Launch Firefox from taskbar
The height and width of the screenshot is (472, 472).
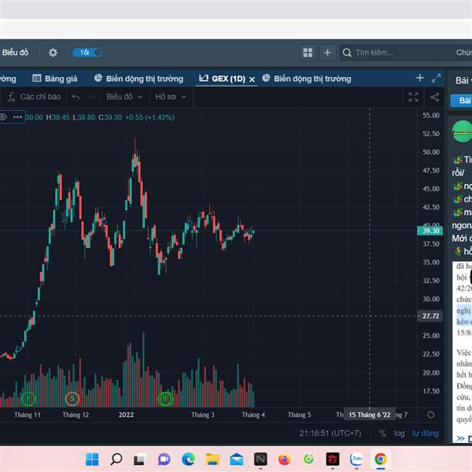284,459
